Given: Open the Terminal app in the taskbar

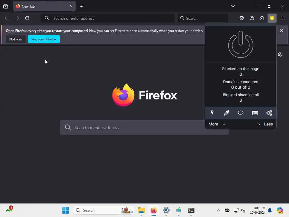Looking at the screenshot, I should click(191, 210).
